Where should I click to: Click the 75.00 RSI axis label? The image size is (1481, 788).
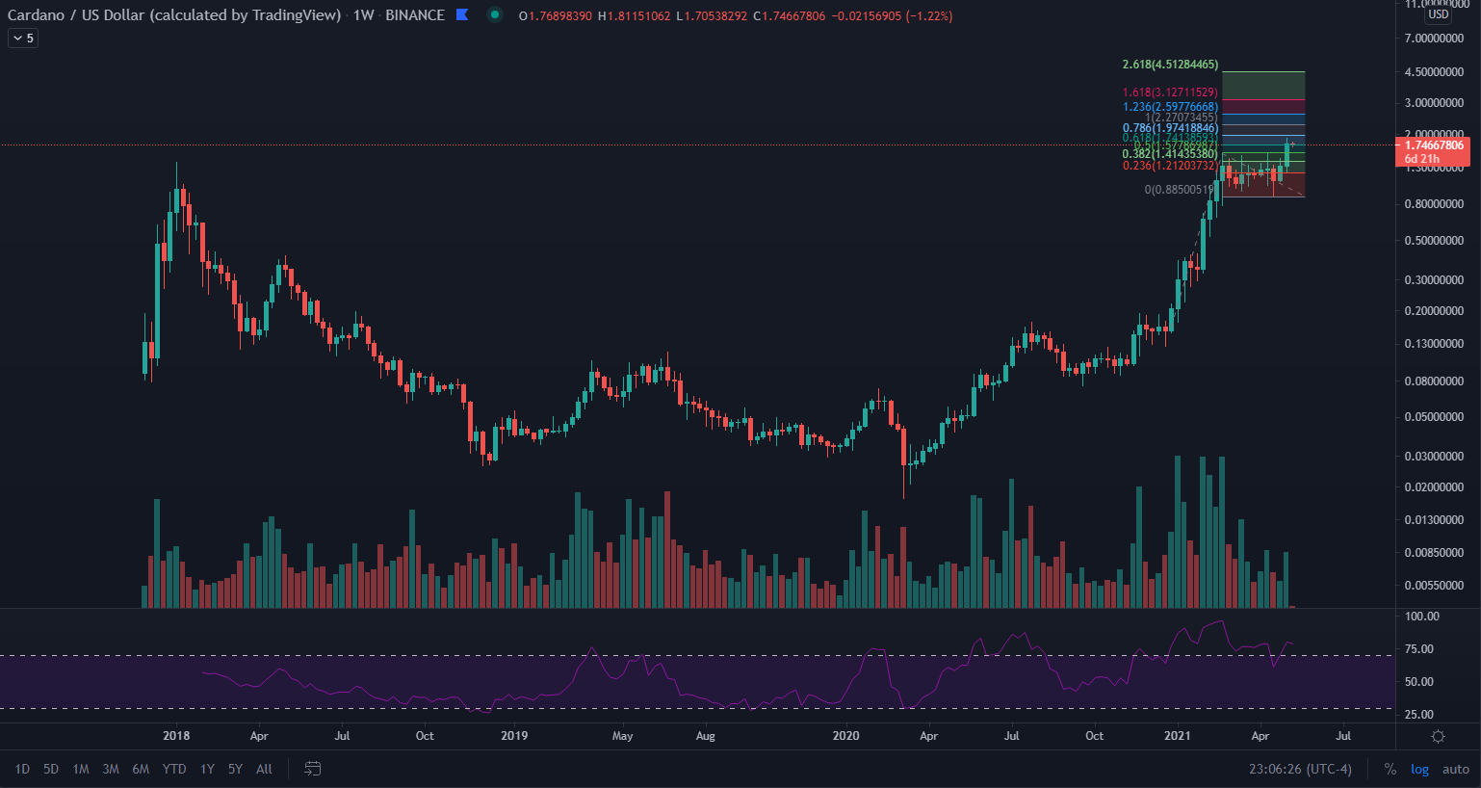click(x=1419, y=649)
